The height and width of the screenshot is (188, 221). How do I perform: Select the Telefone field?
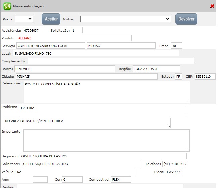175,164
